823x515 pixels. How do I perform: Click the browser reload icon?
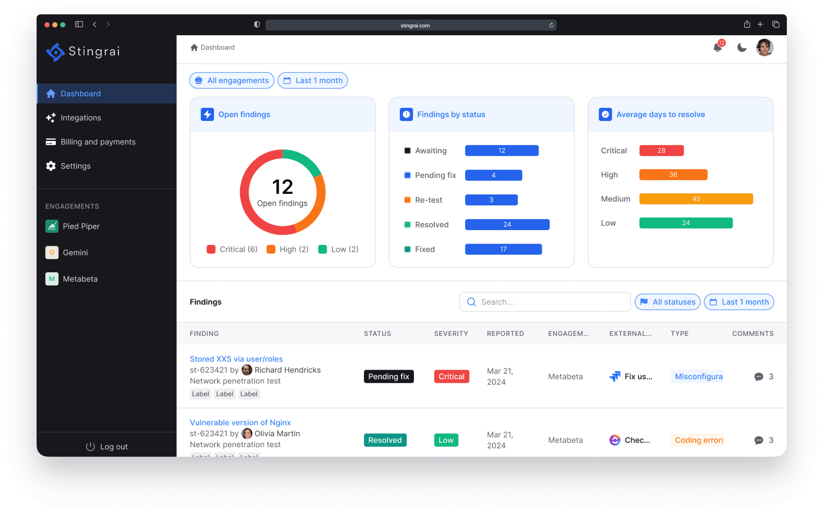(x=551, y=25)
